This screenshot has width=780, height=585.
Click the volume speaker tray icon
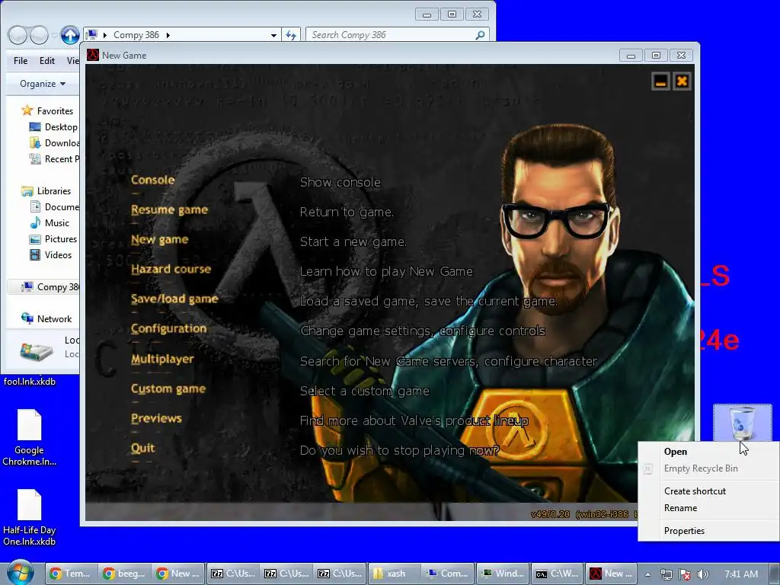(x=702, y=574)
